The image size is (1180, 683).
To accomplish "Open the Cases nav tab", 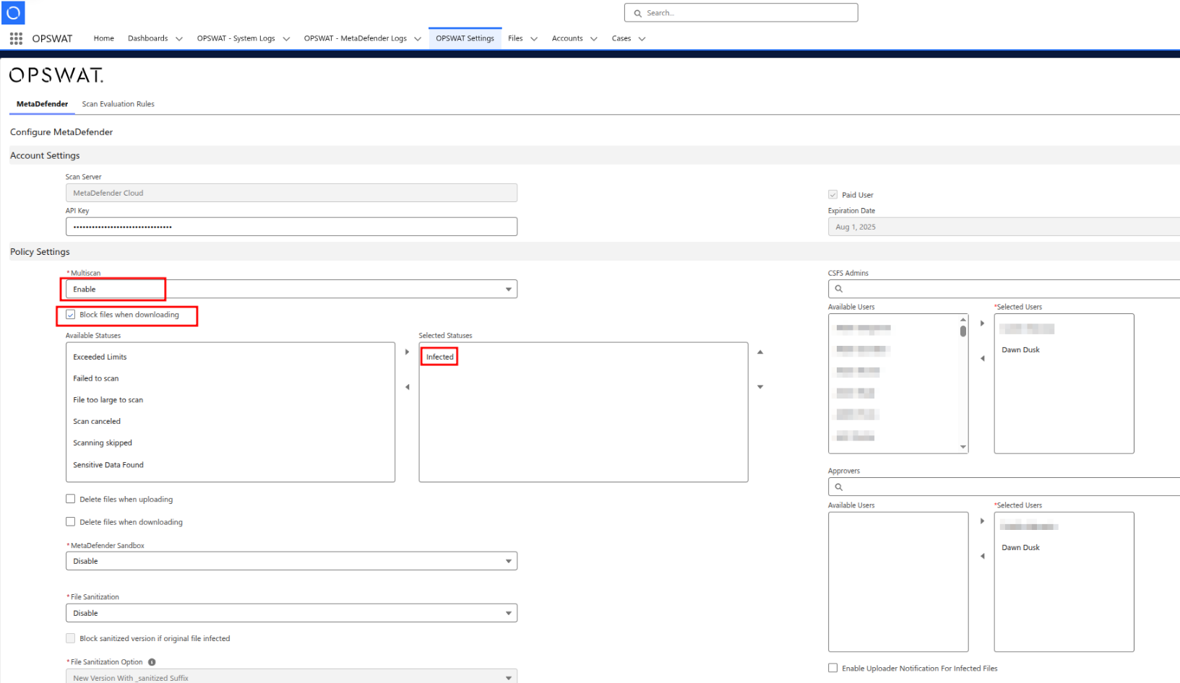I will (621, 38).
